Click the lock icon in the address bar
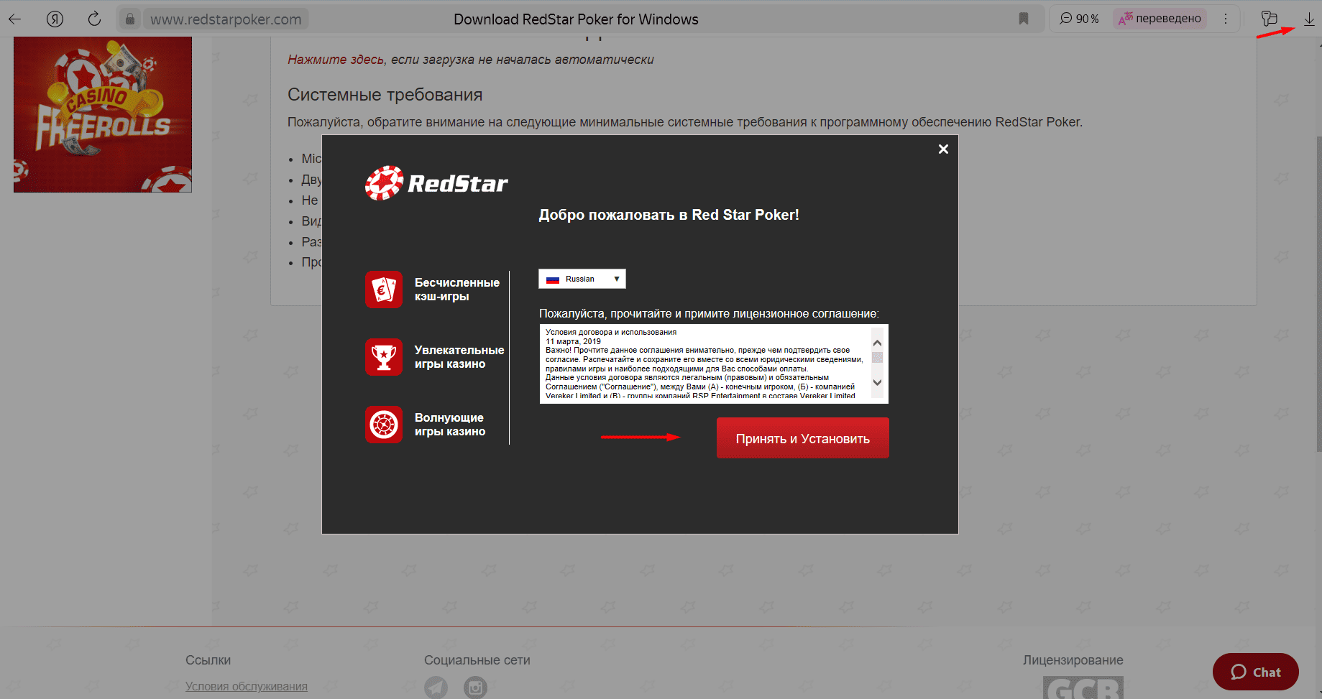 tap(130, 19)
